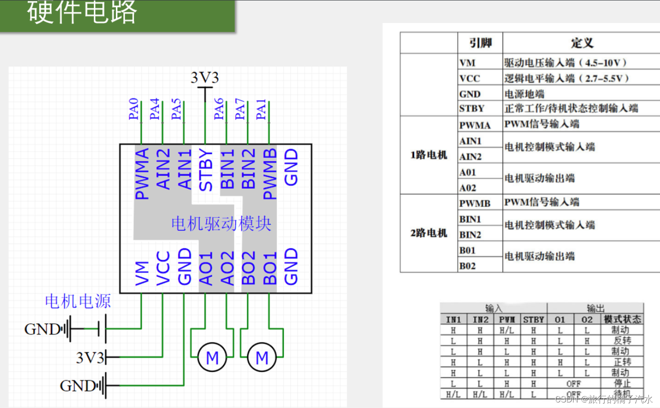Click the 硬件电路 slide title
This screenshot has width=660, height=408.
coord(82,12)
